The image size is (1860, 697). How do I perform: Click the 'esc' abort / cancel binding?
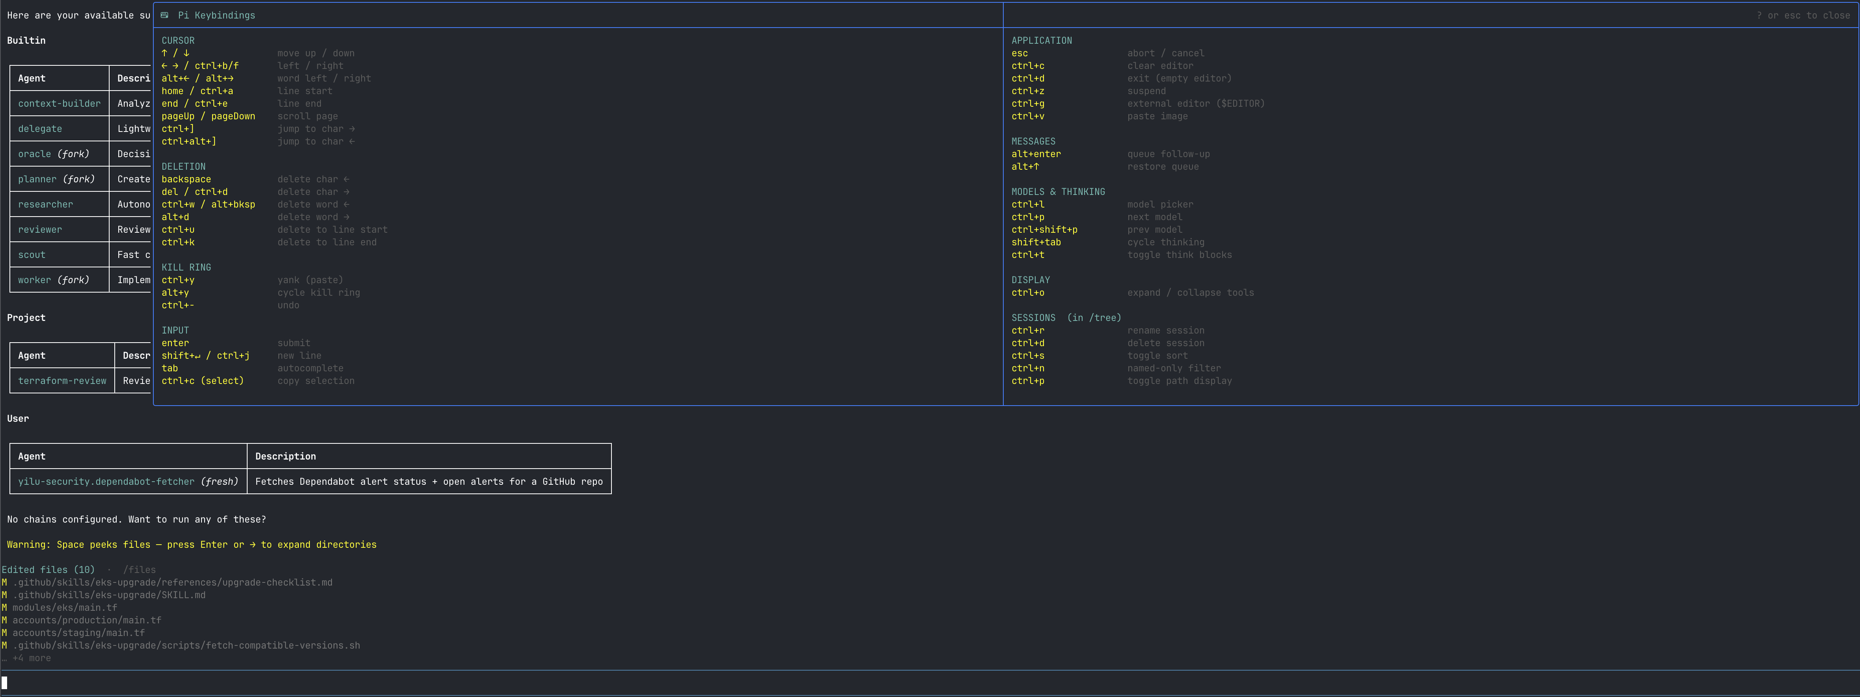tap(1019, 54)
